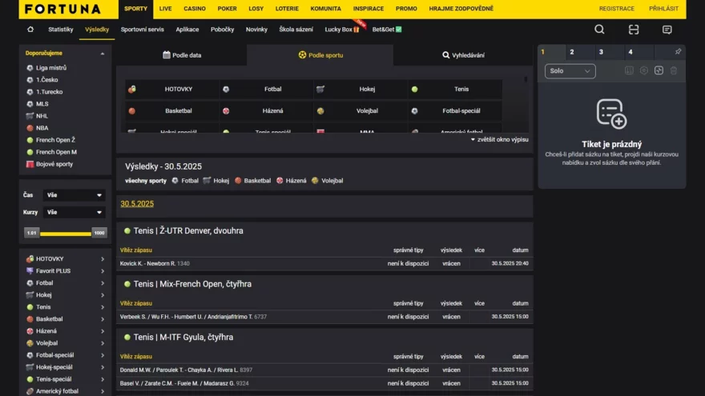Click the ticket settings gear icon
Image resolution: width=705 pixels, height=396 pixels.
tap(644, 70)
